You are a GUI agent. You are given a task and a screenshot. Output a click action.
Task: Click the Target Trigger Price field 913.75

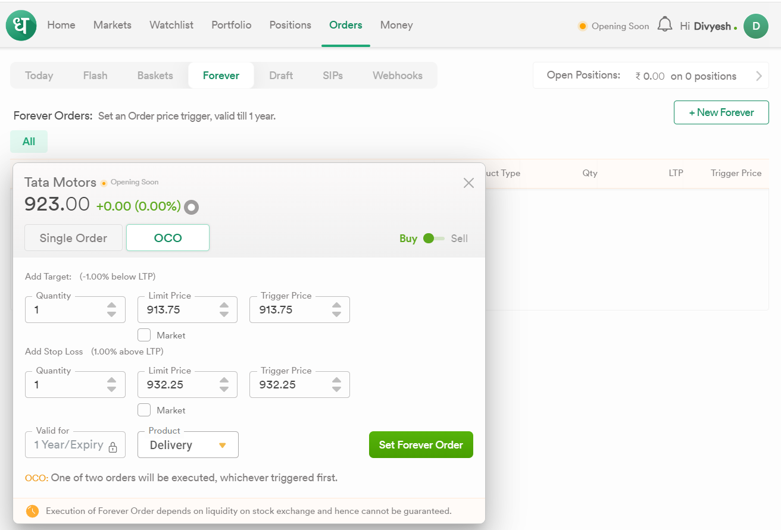tap(299, 309)
